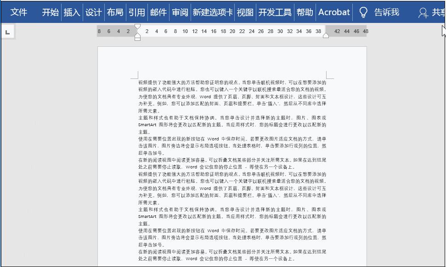Click the Tell Me lightbulb icon
The image size is (446, 267).
[x=363, y=12]
